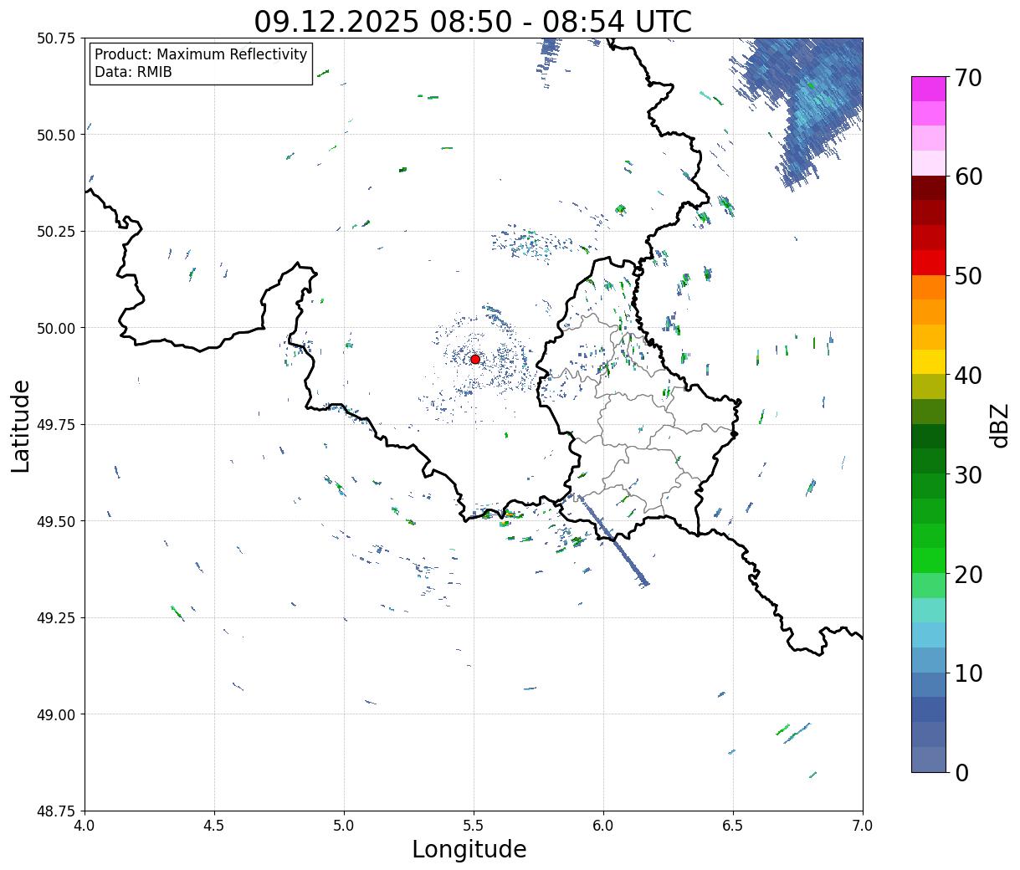Pick the pale pink colorbar swatch just above 60

pos(929,163)
